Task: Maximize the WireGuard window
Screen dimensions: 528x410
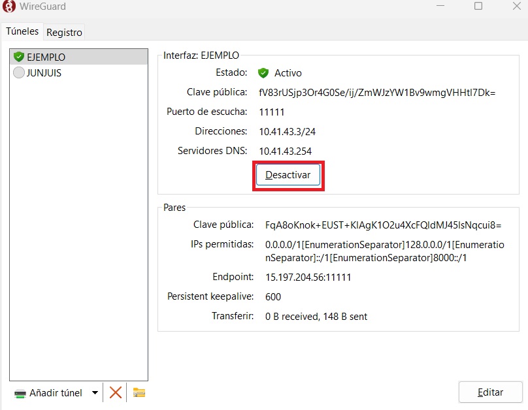Action: (478, 7)
